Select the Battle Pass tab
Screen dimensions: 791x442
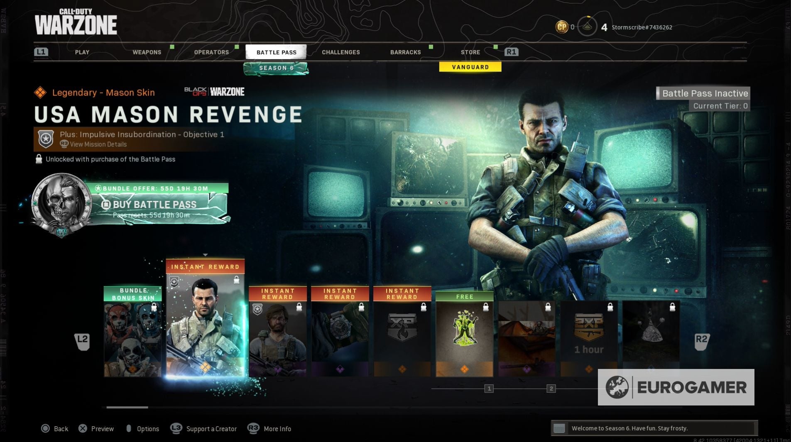pyautogui.click(x=276, y=52)
